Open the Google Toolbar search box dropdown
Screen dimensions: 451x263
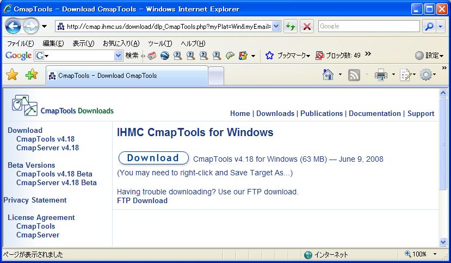tap(118, 55)
